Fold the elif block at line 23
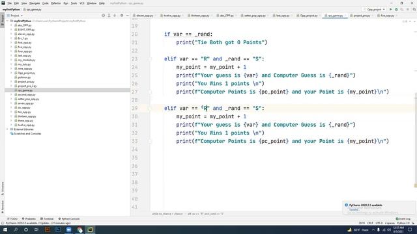 point(150,59)
